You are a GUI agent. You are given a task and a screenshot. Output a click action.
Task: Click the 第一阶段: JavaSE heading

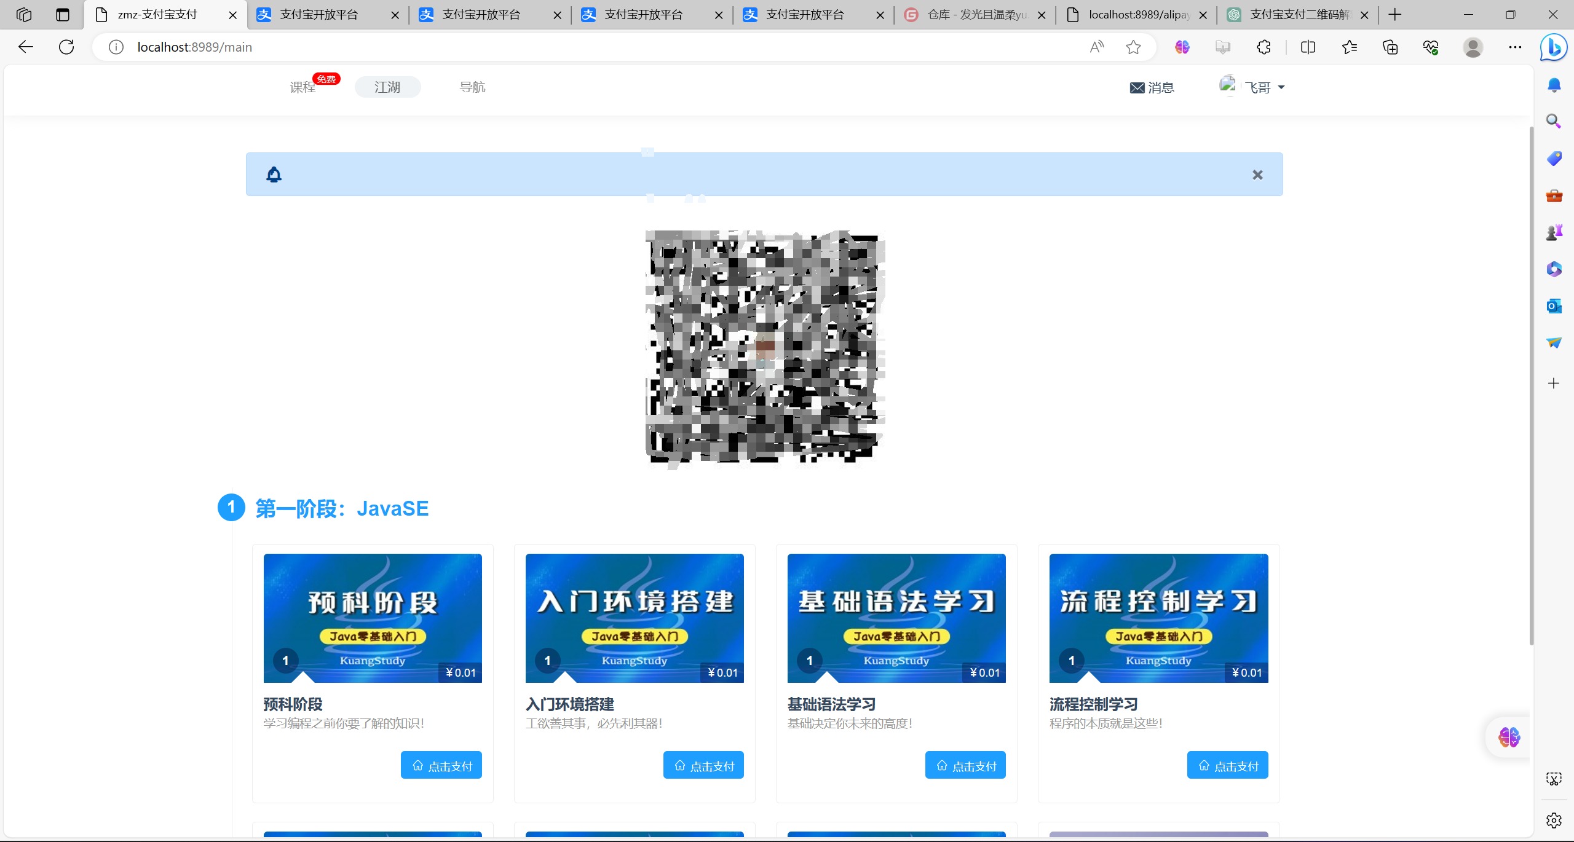(x=342, y=509)
